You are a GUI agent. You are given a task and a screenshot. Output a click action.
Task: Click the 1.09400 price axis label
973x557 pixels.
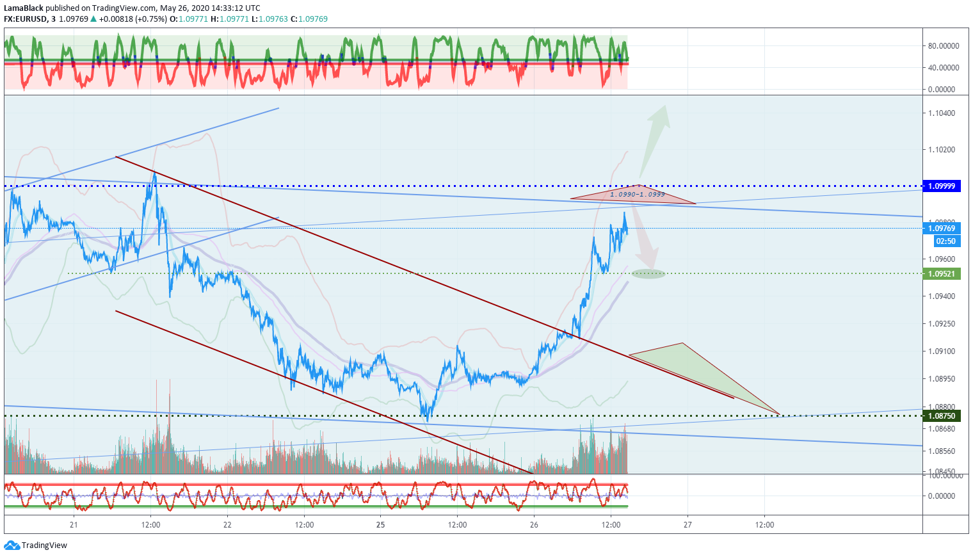click(942, 296)
